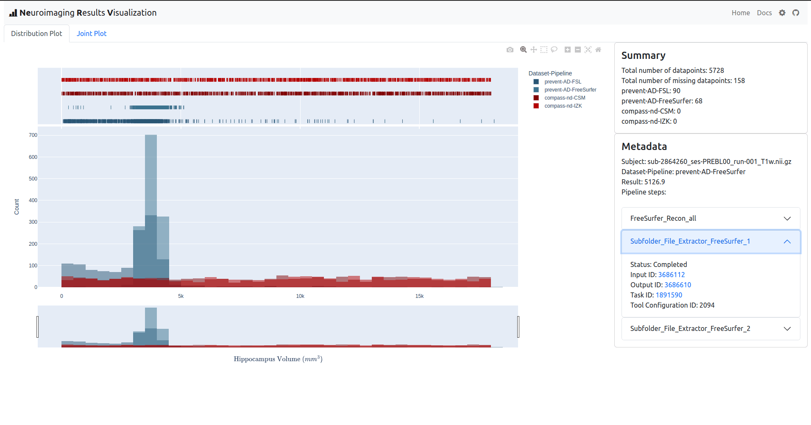This screenshot has width=811, height=425.
Task: Click the Dataset-Pipeline legend title
Action: click(x=550, y=73)
